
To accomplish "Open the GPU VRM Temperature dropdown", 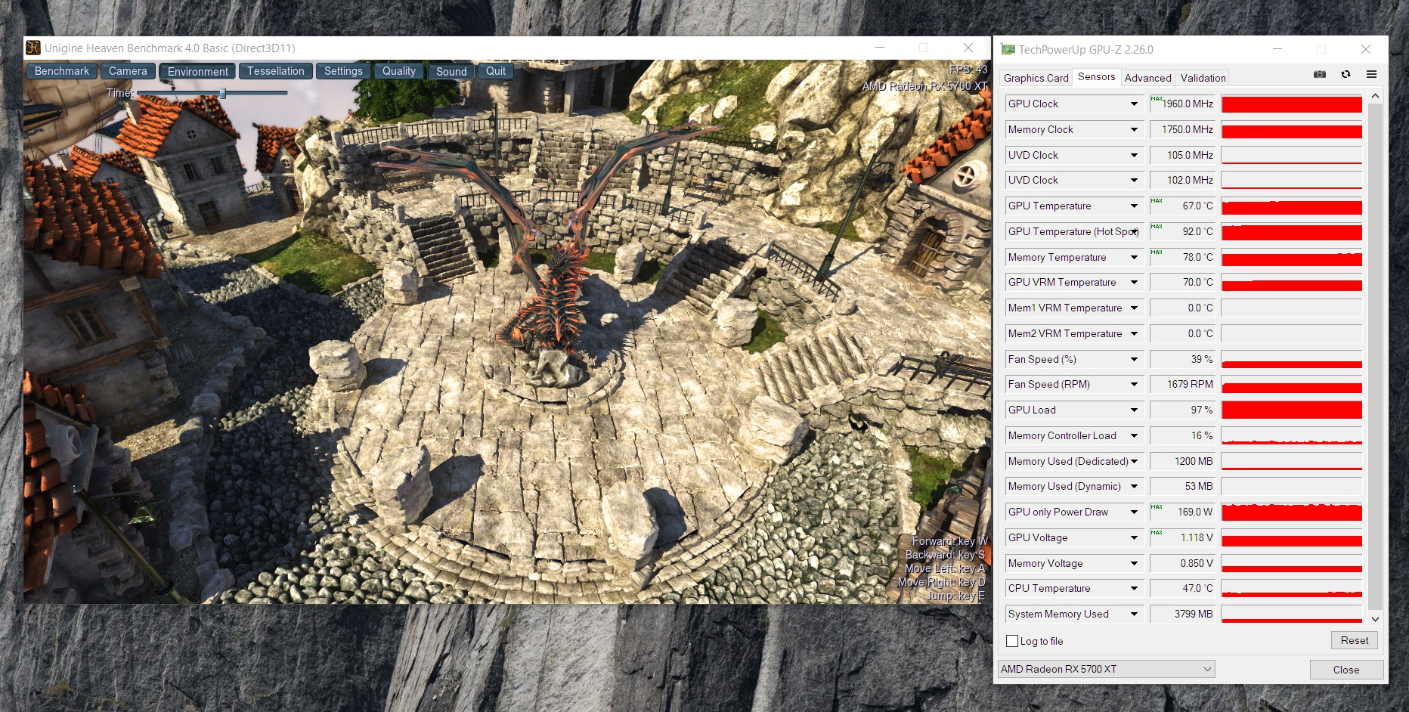I will (1134, 283).
